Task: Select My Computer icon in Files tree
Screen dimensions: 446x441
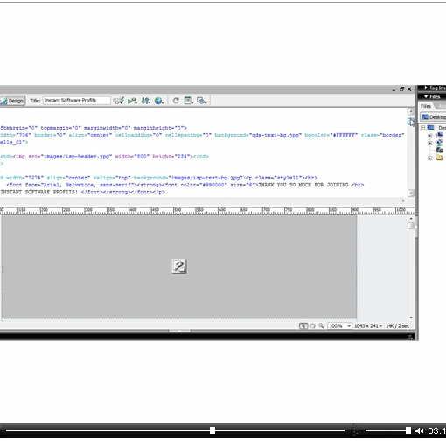Action: point(440,135)
